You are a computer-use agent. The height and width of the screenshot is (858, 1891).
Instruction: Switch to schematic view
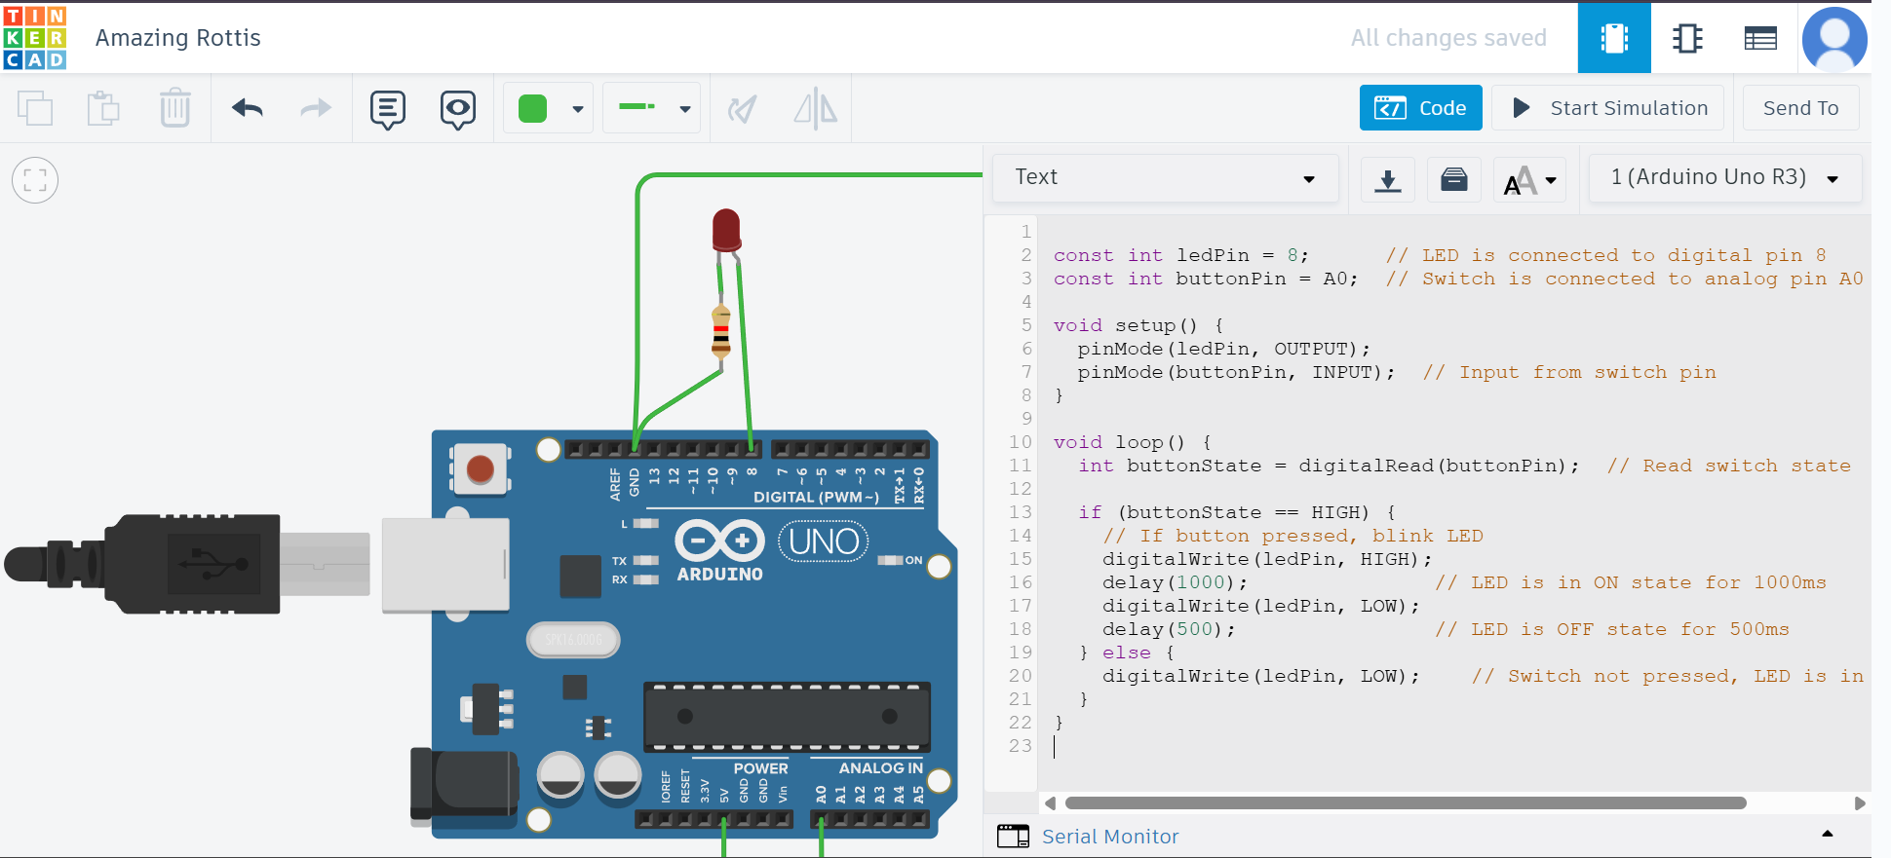click(1687, 38)
